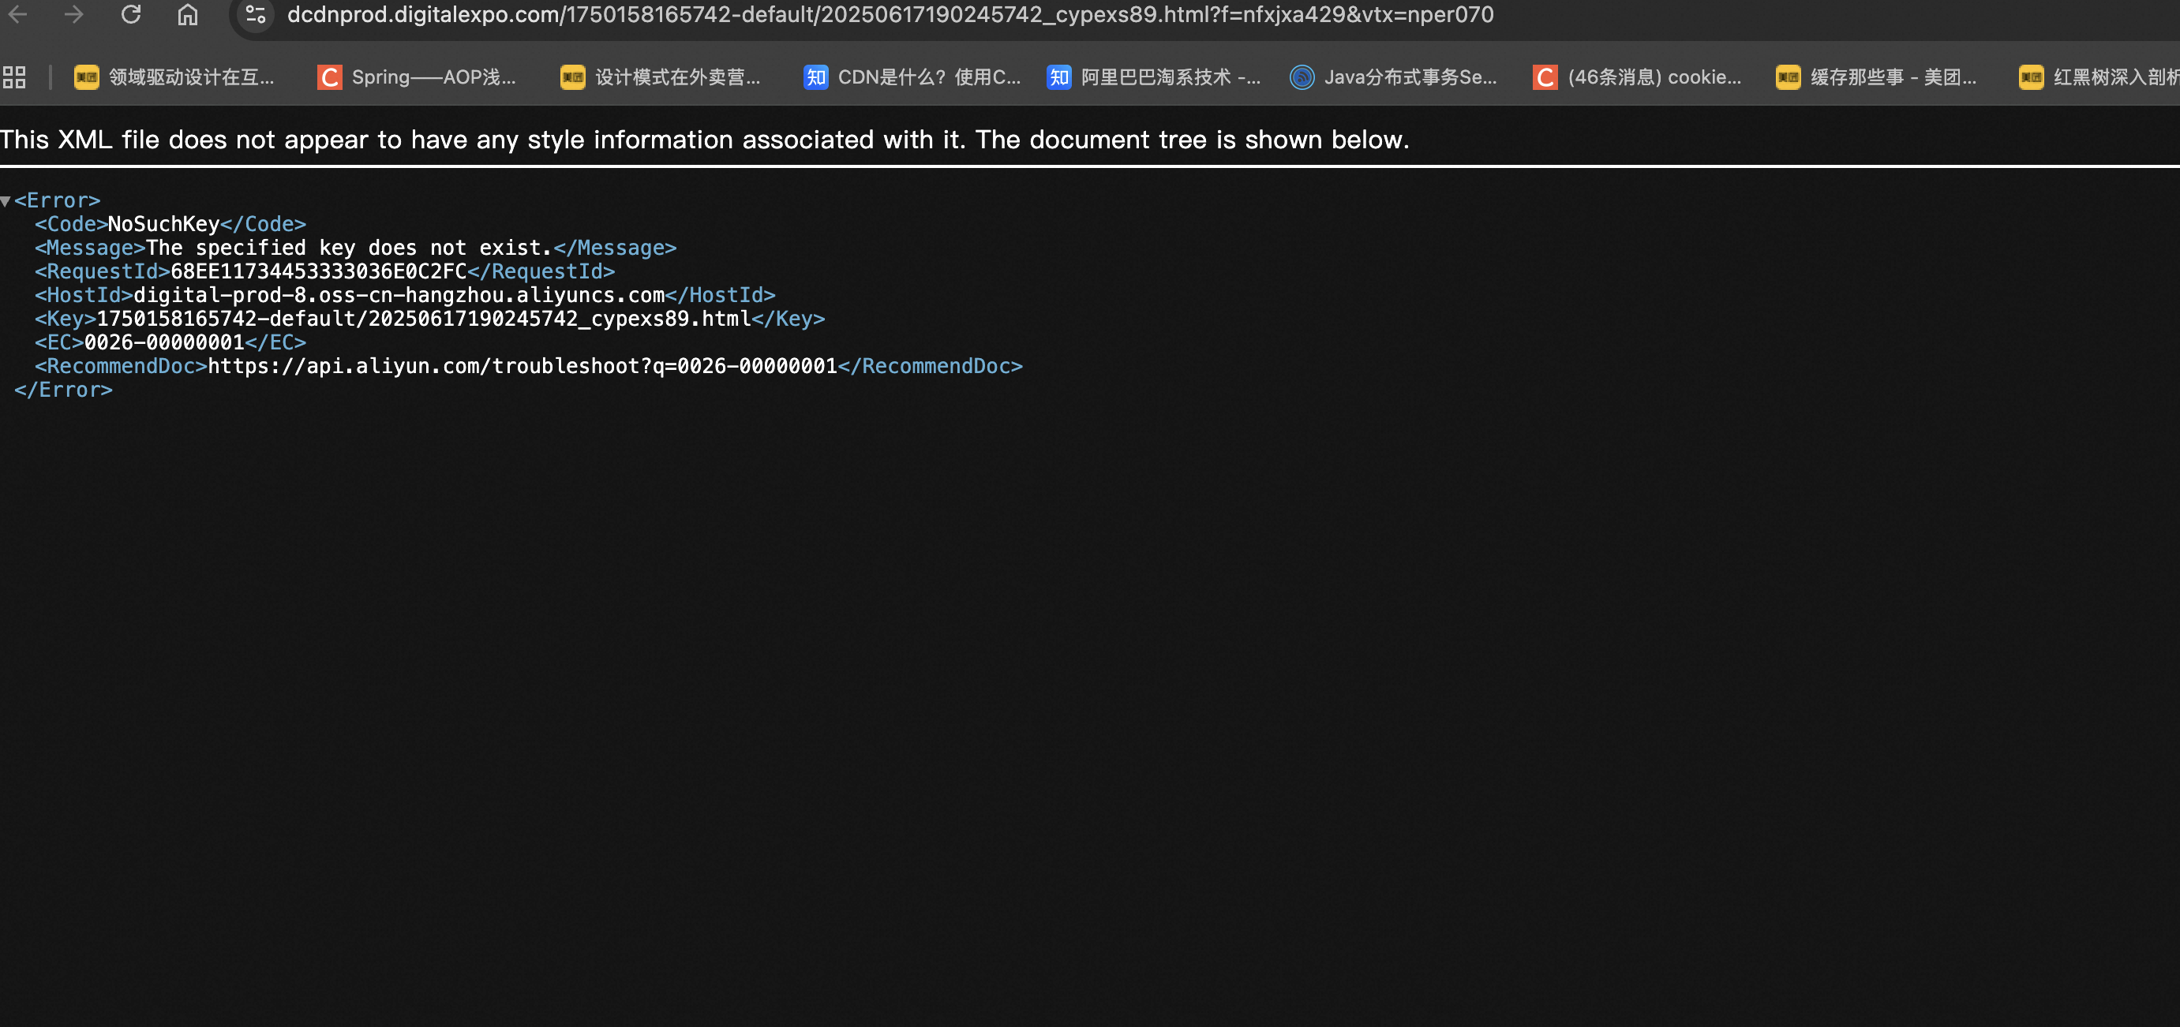Screen dimensions: 2180x1027
Task: Open the site information icon in address bar
Action: click(256, 14)
